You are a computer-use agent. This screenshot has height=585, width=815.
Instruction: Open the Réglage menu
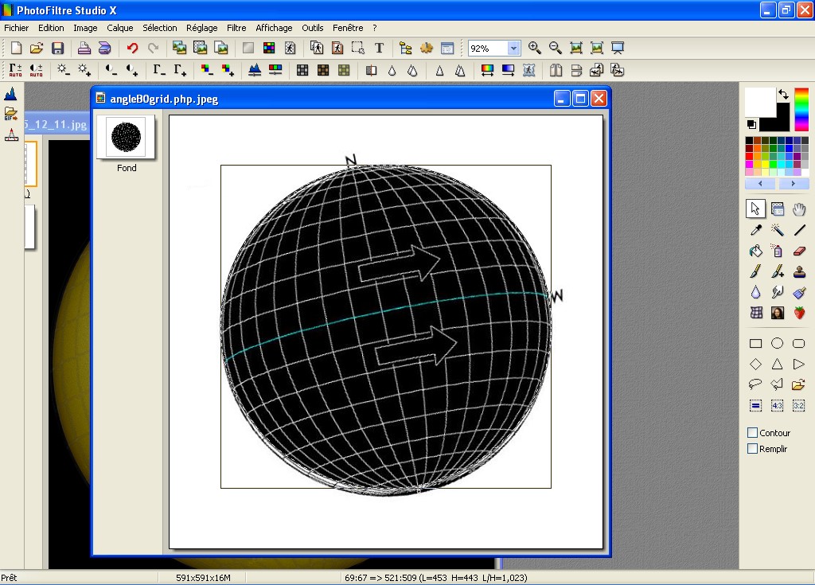(201, 28)
